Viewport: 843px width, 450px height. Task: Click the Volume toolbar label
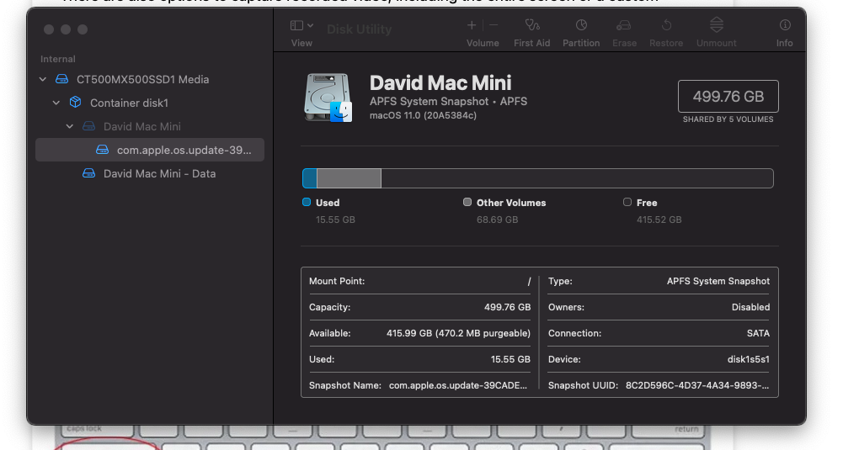[483, 43]
